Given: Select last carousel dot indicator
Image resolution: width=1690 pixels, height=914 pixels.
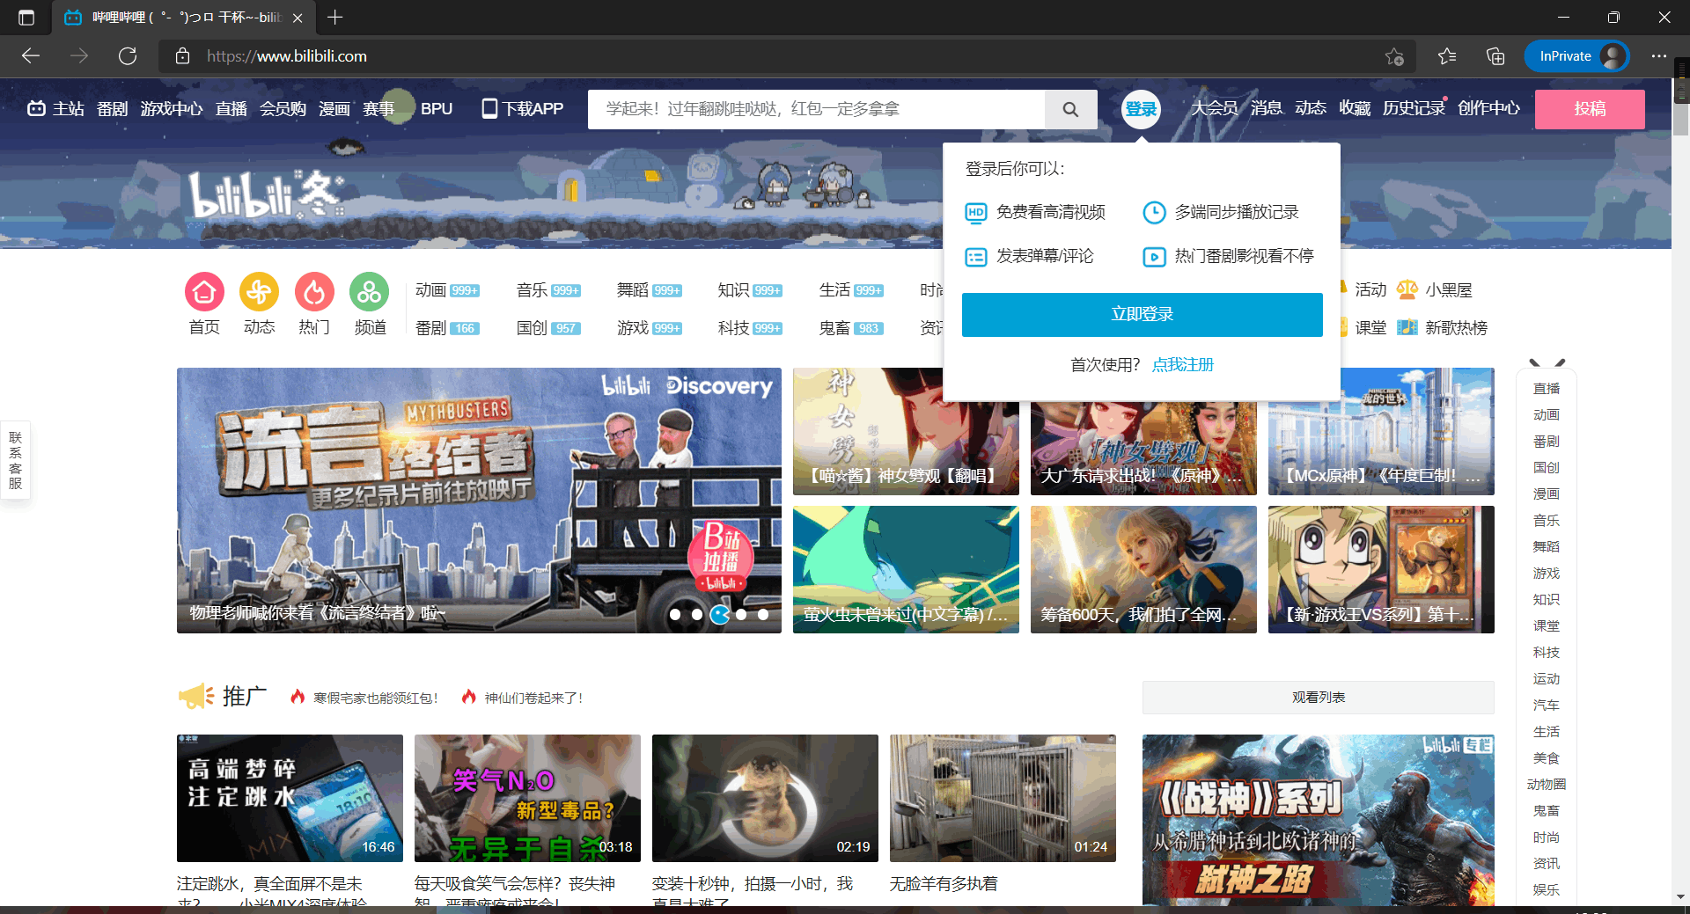Looking at the screenshot, I should pos(763,615).
